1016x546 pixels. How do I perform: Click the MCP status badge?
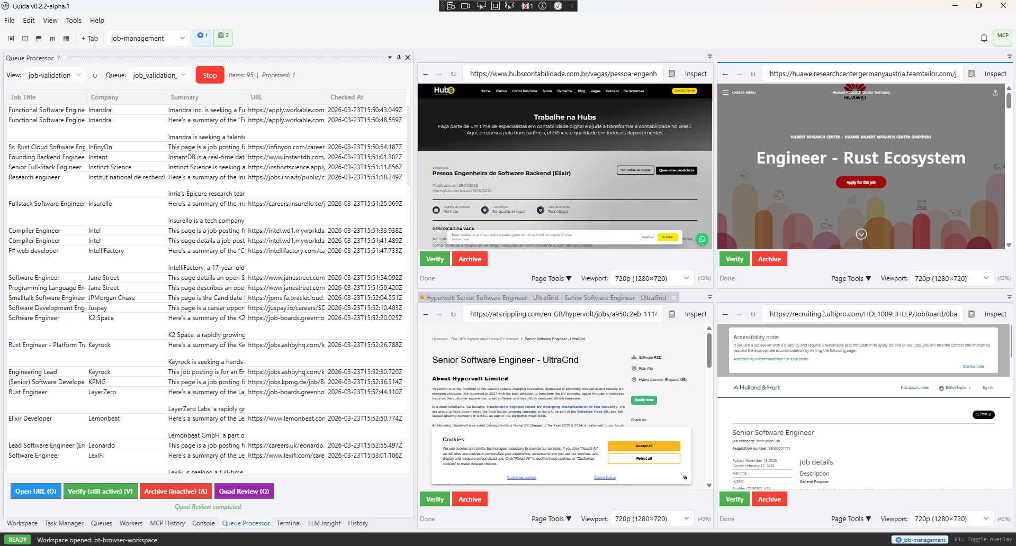pyautogui.click(x=1003, y=37)
